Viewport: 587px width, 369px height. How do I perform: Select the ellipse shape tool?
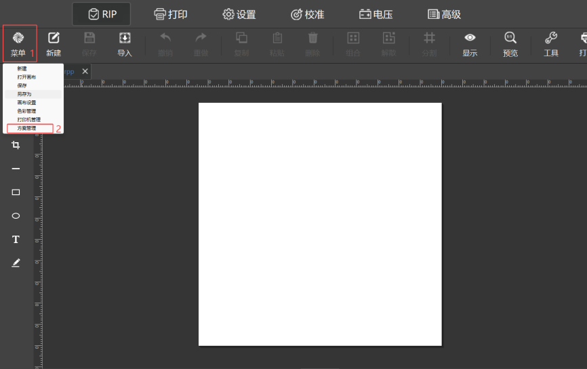[x=16, y=216]
